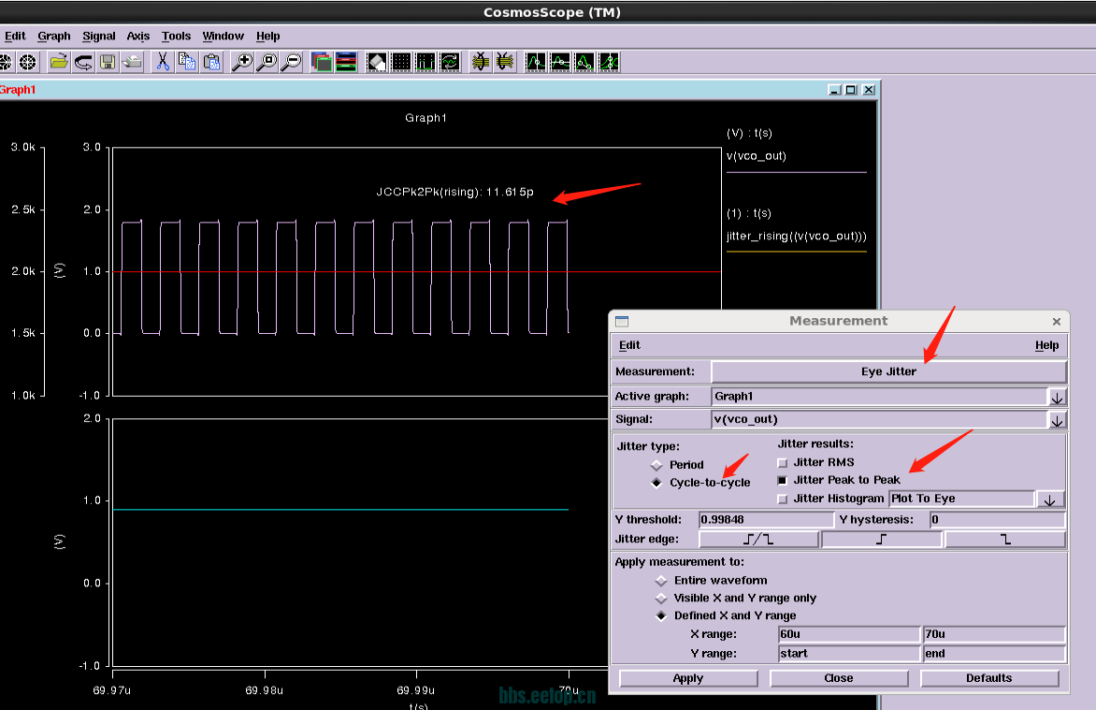The height and width of the screenshot is (710, 1096).
Task: Click the copy documents icon
Action: pyautogui.click(x=187, y=63)
